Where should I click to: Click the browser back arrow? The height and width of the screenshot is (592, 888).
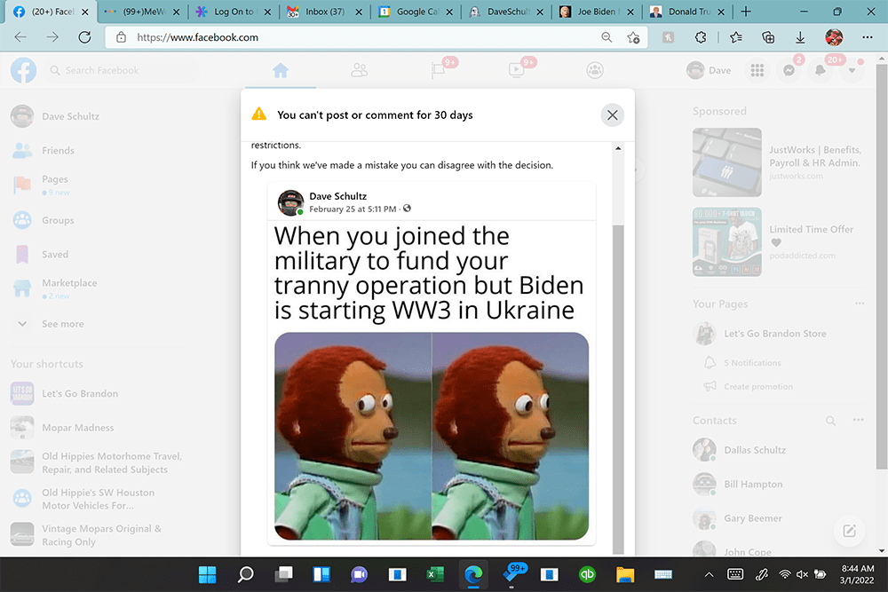click(x=20, y=37)
